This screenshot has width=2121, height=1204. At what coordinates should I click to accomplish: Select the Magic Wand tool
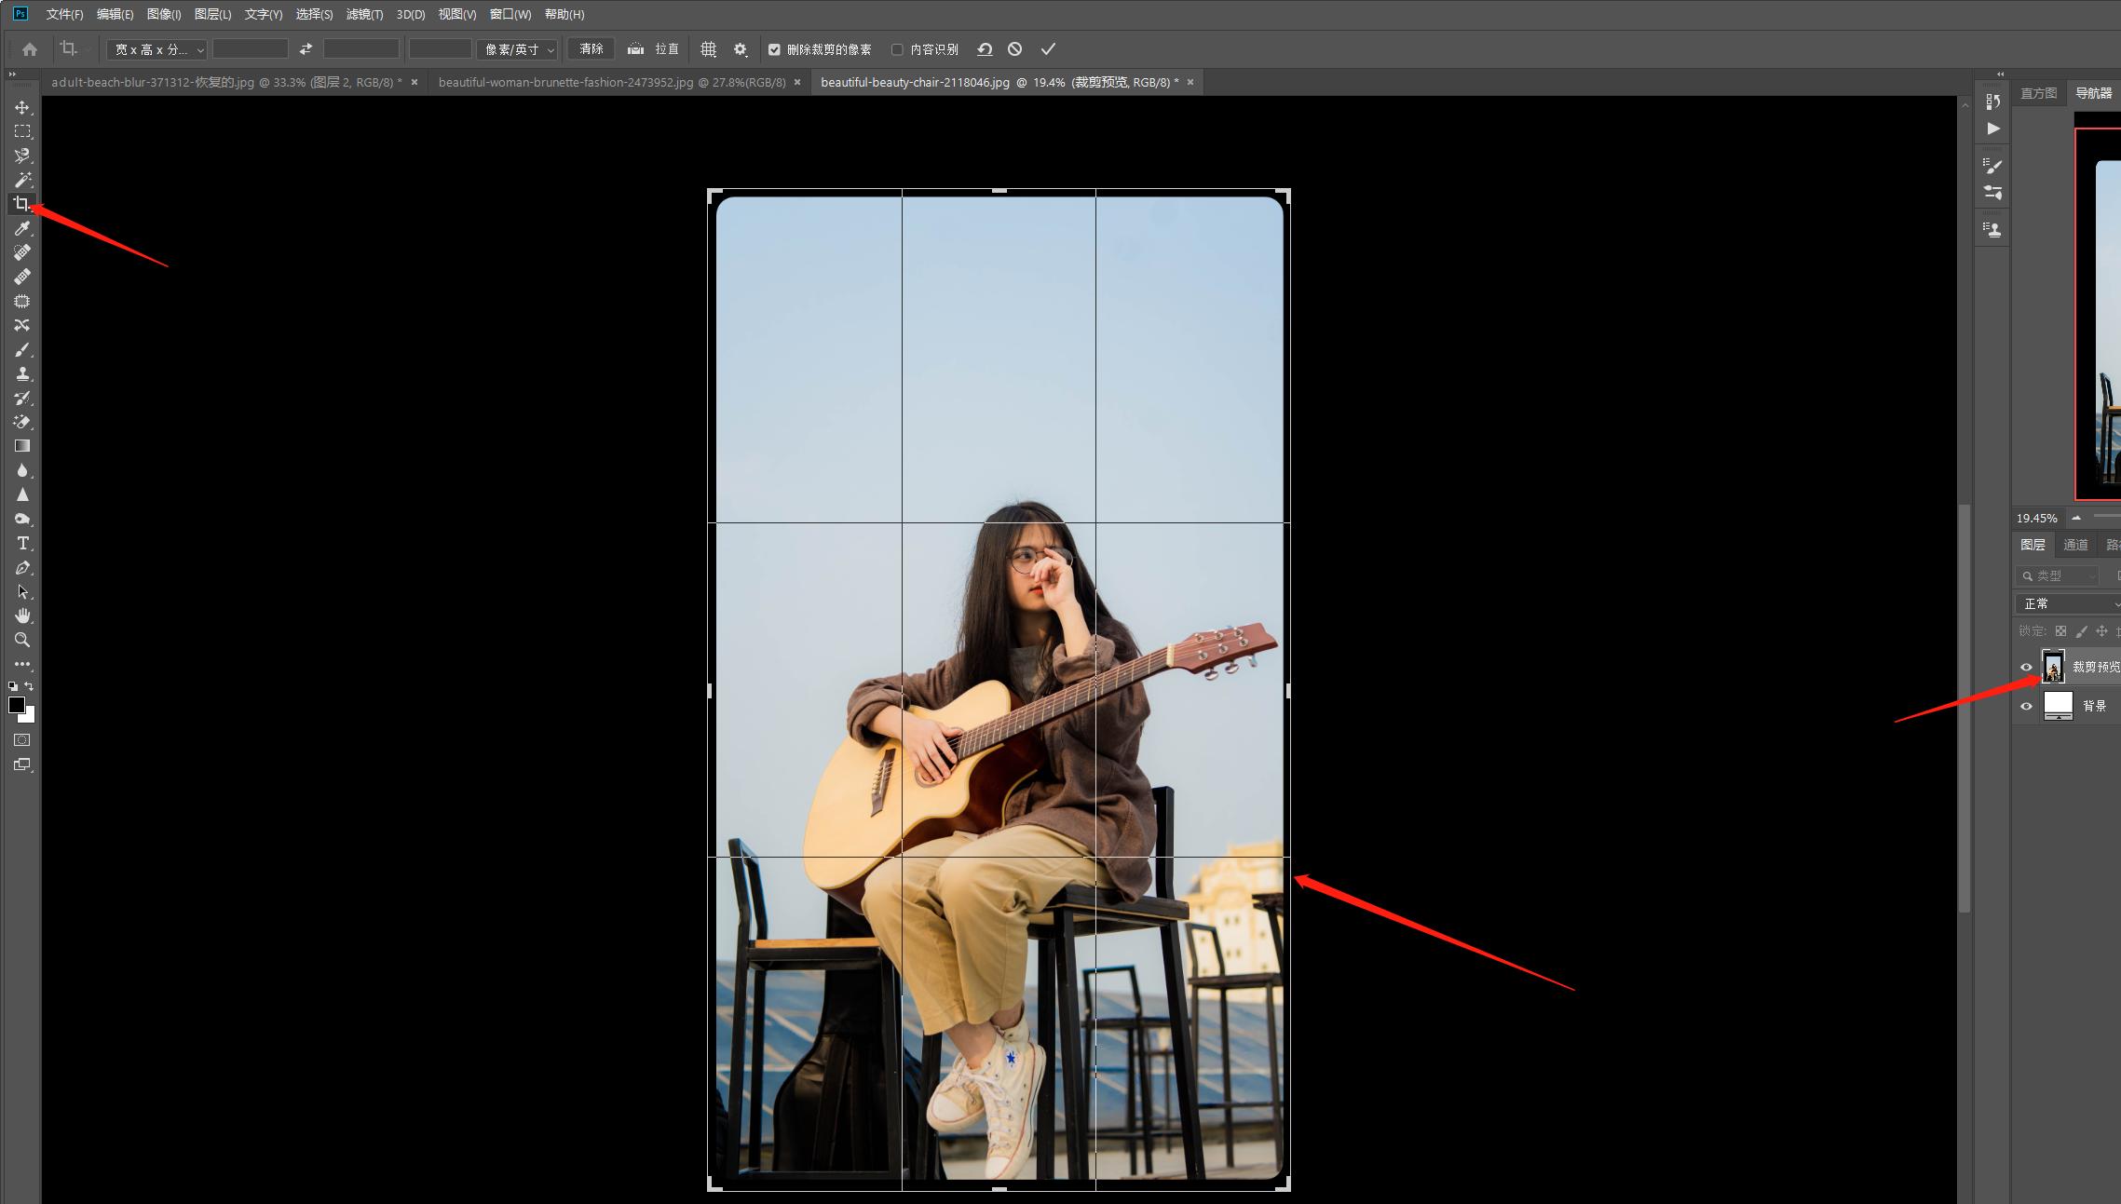pos(22,180)
